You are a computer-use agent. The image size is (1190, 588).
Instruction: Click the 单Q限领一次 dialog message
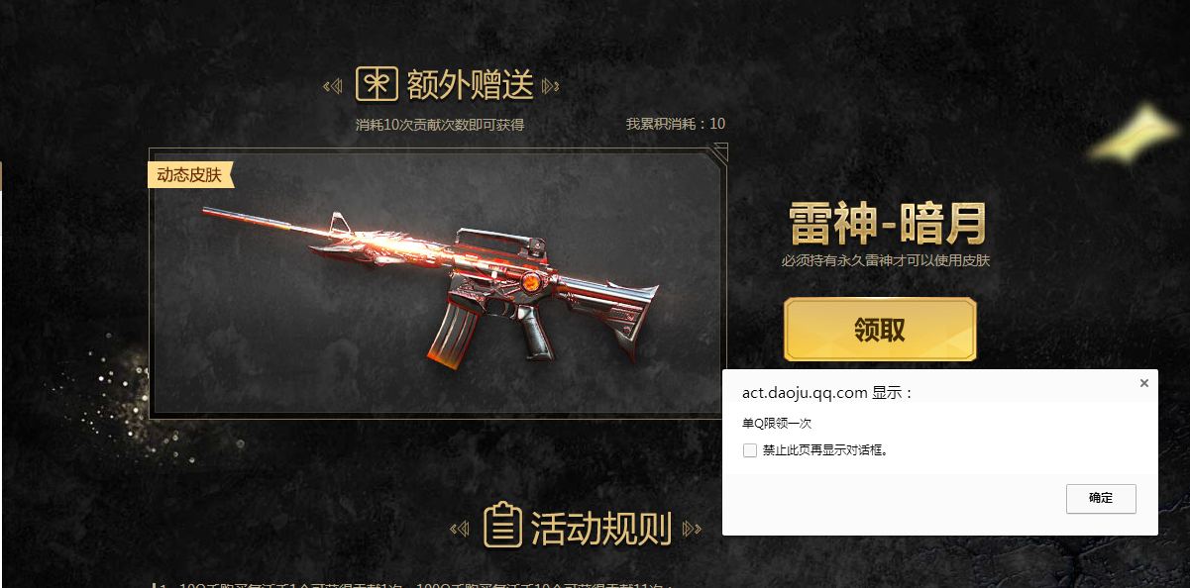tap(777, 423)
